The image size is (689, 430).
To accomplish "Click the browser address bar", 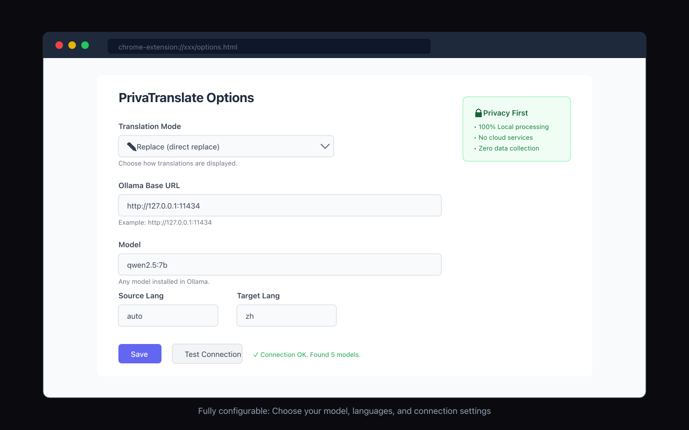I will 269,46.
